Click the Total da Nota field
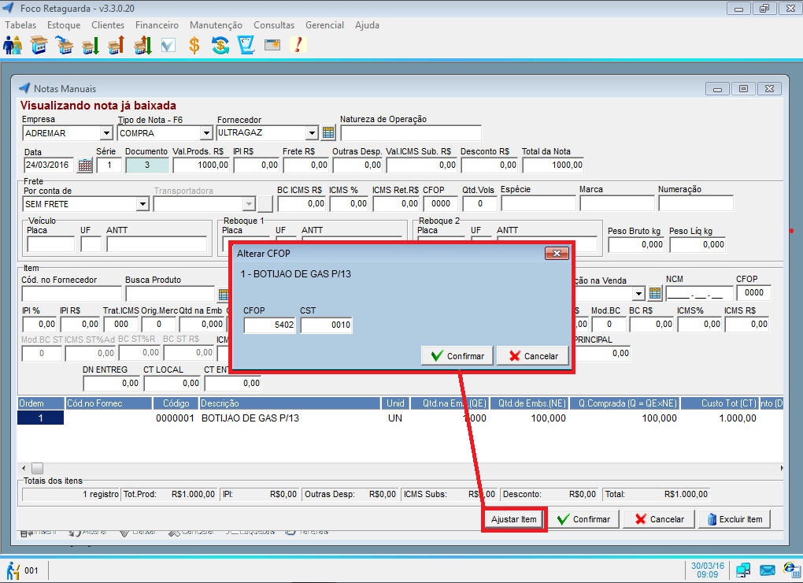The width and height of the screenshot is (803, 583). (553, 165)
